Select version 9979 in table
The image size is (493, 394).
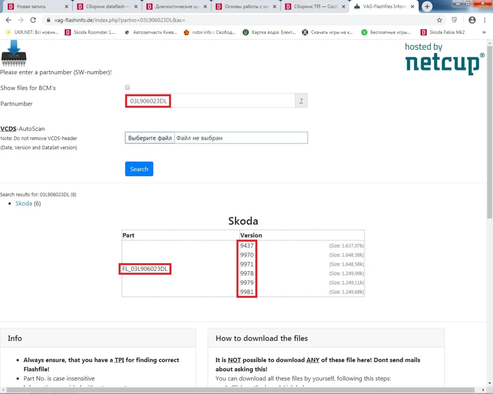coord(247,283)
